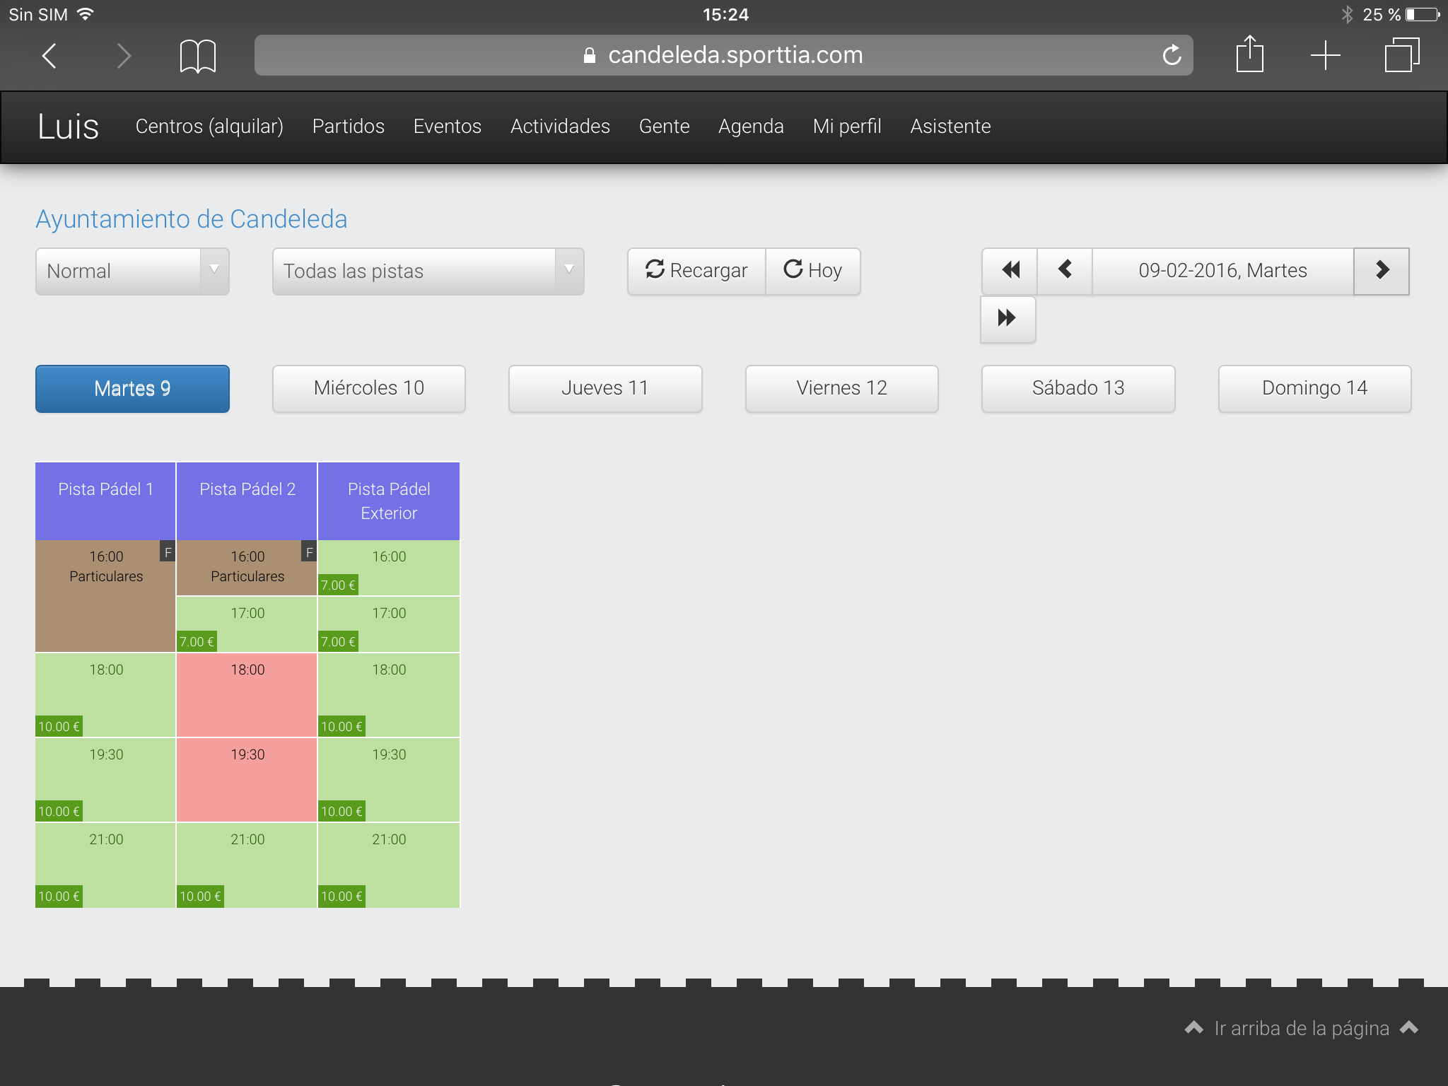Image resolution: width=1448 pixels, height=1086 pixels.
Task: Go to previous day single-left arrow
Action: click(1065, 270)
